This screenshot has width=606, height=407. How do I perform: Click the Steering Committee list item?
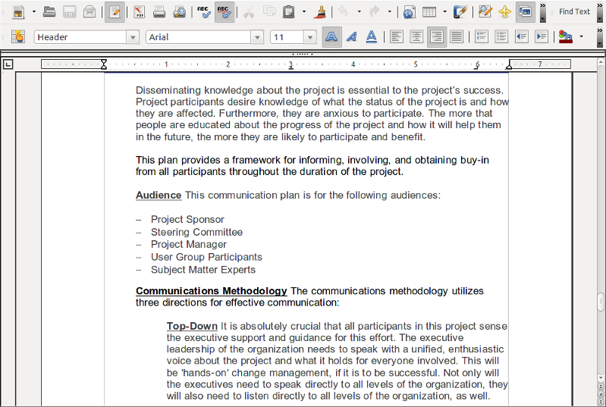click(x=196, y=232)
